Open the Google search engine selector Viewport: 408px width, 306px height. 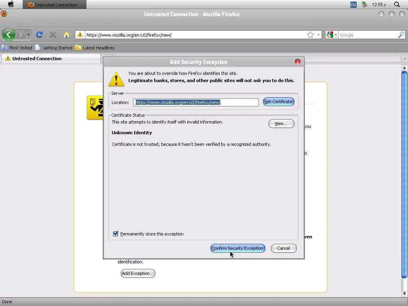click(x=331, y=35)
